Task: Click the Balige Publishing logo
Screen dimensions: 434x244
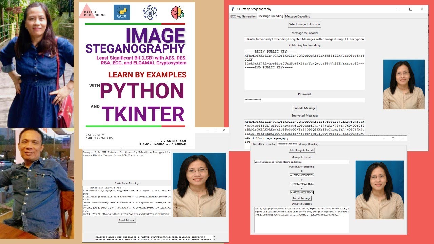Action: pos(93,11)
